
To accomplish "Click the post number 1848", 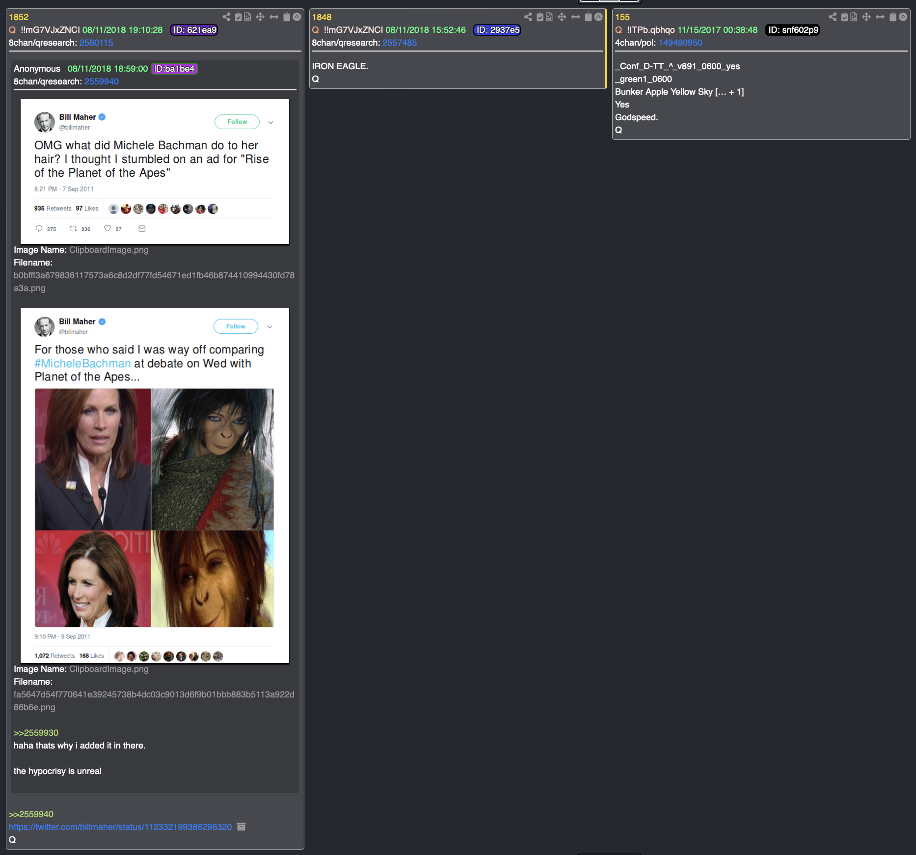I will click(x=322, y=17).
